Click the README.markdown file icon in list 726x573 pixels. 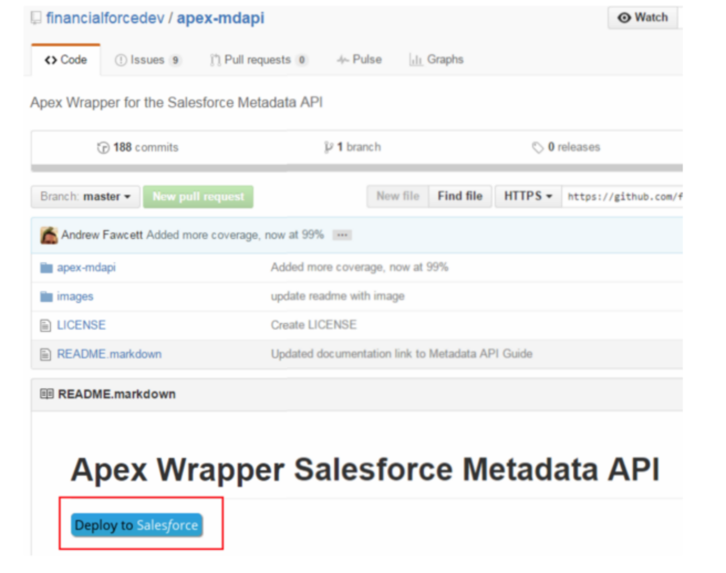[x=45, y=355]
